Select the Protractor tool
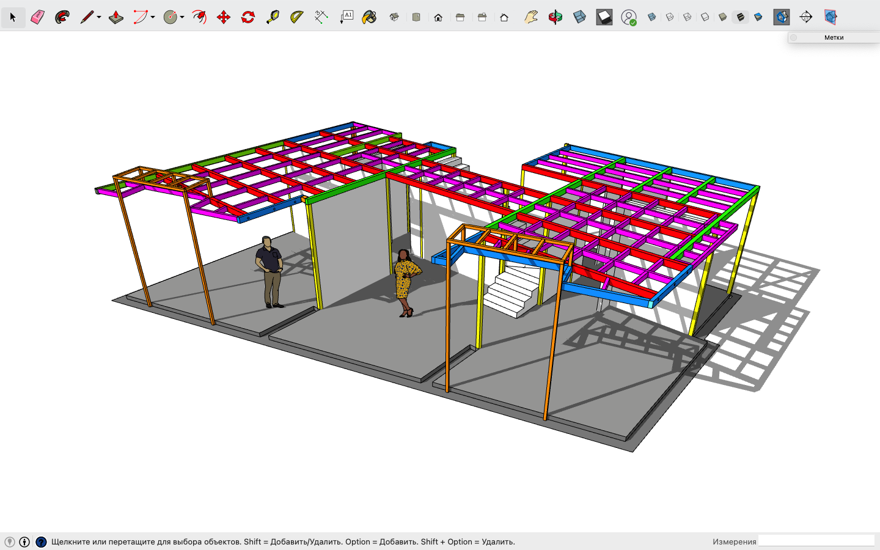The width and height of the screenshot is (880, 550). click(x=297, y=17)
